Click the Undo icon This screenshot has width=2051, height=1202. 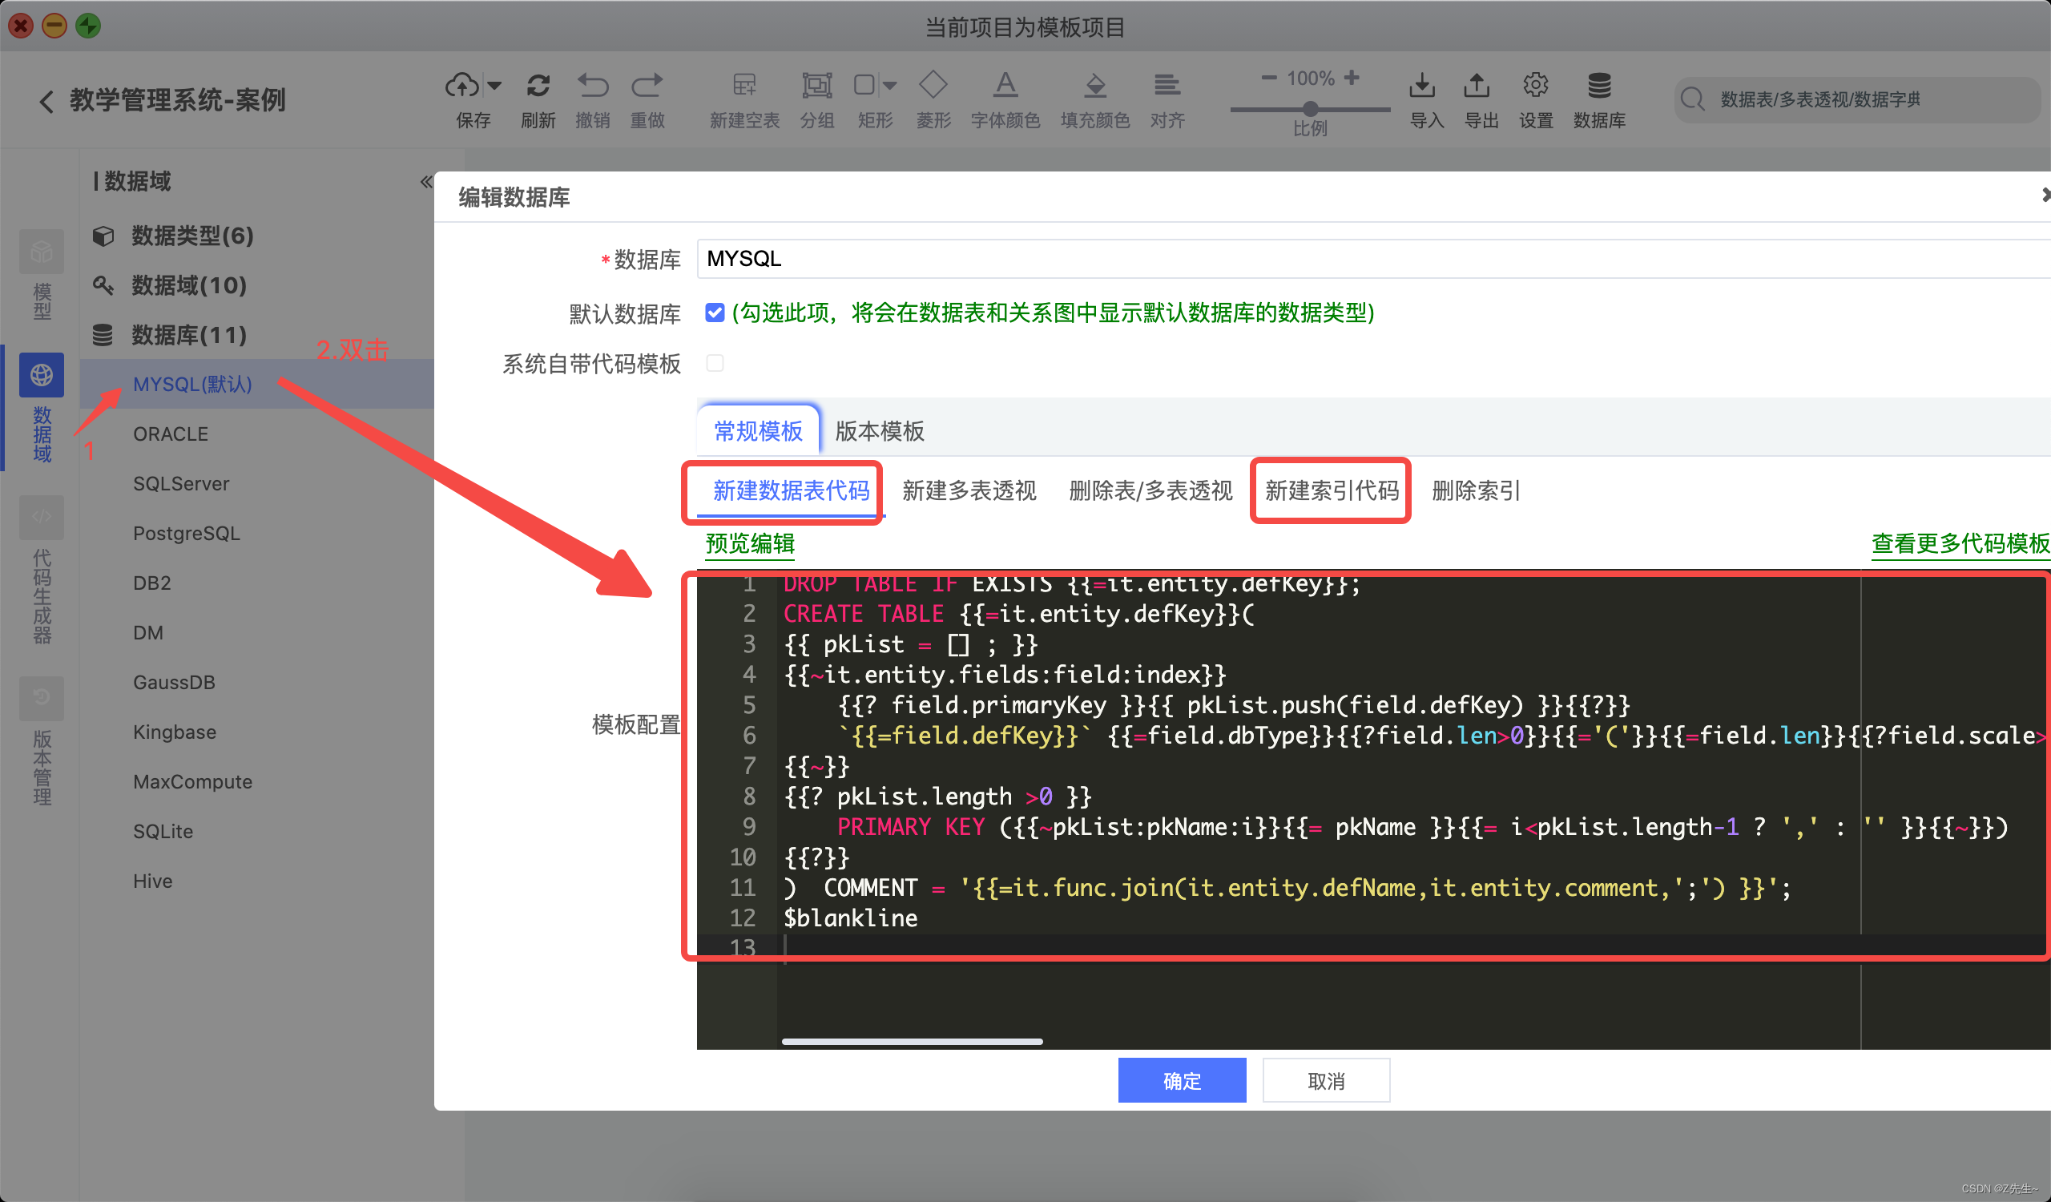593,85
